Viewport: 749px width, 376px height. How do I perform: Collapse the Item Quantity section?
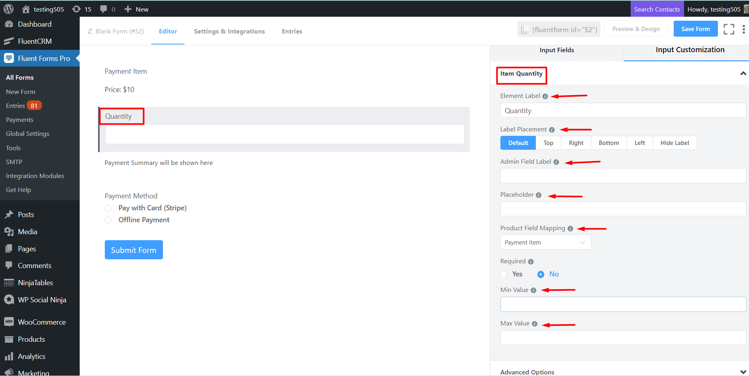pos(743,74)
